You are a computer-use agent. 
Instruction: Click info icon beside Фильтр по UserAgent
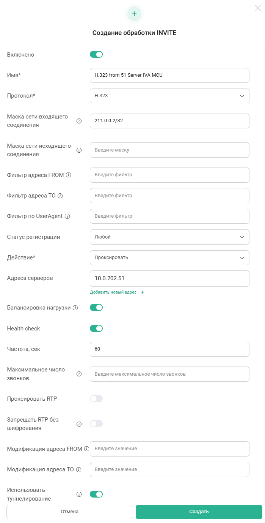click(67, 216)
